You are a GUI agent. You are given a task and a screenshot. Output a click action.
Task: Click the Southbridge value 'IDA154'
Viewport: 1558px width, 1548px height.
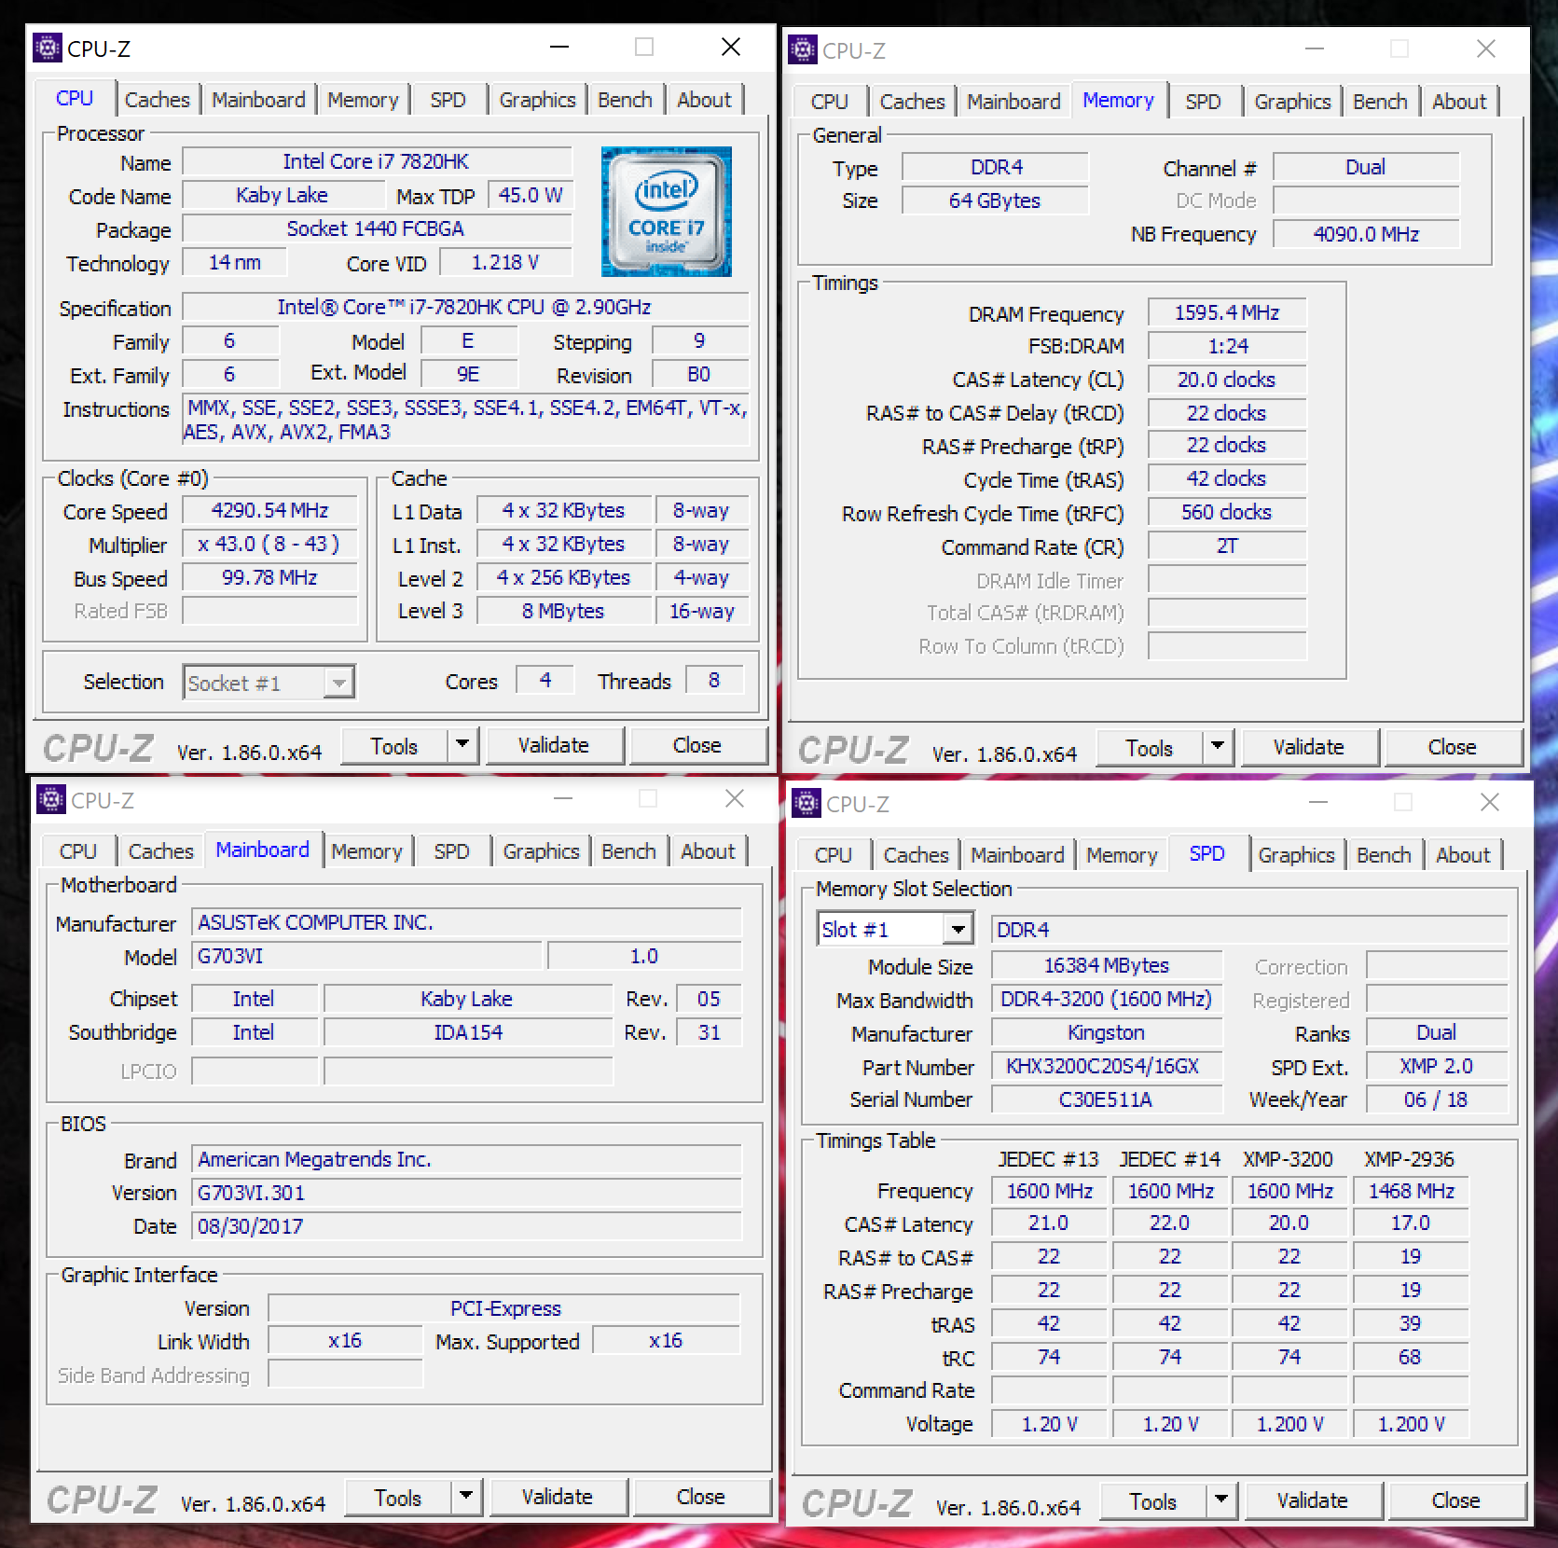(468, 1032)
